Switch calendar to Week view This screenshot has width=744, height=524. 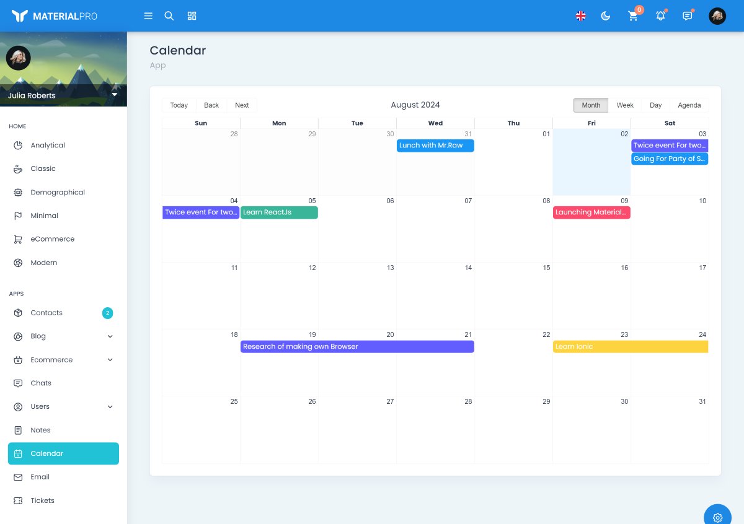click(x=624, y=105)
